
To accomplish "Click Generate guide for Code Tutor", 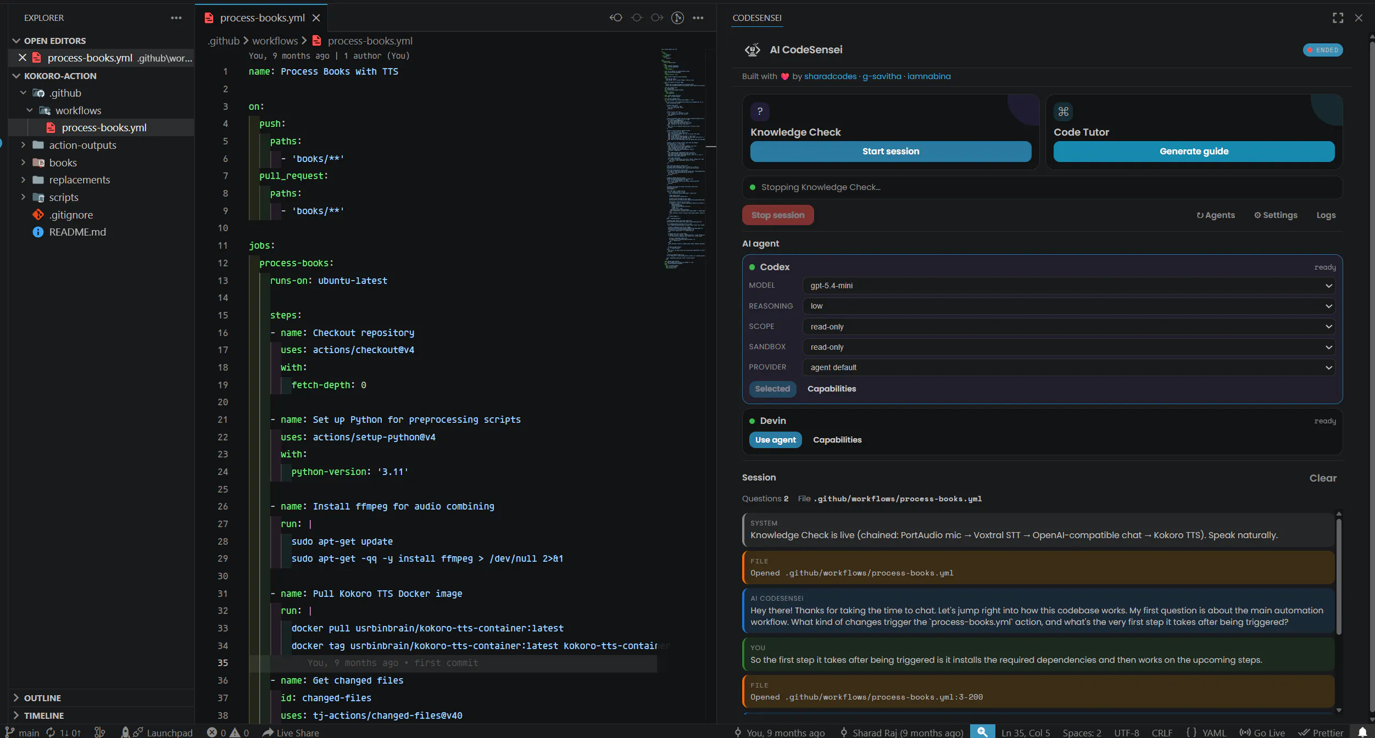I will tap(1194, 151).
